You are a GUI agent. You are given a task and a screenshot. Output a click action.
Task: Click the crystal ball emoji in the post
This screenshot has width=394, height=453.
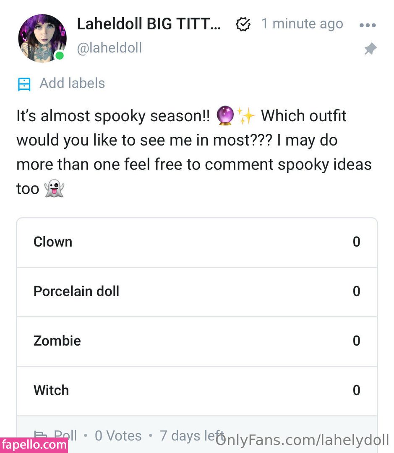click(225, 116)
